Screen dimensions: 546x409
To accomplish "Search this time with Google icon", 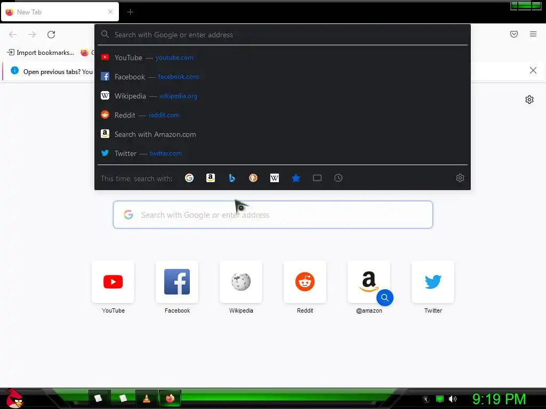I will (x=189, y=178).
